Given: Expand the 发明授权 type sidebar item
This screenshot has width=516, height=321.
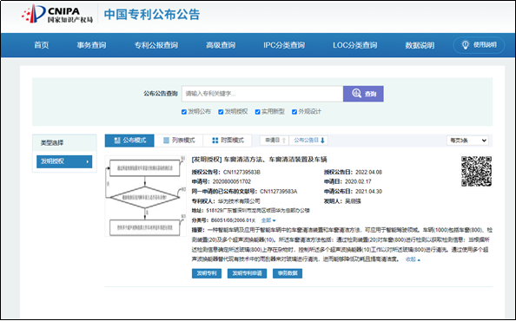Looking at the screenshot, I should pyautogui.click(x=64, y=161).
